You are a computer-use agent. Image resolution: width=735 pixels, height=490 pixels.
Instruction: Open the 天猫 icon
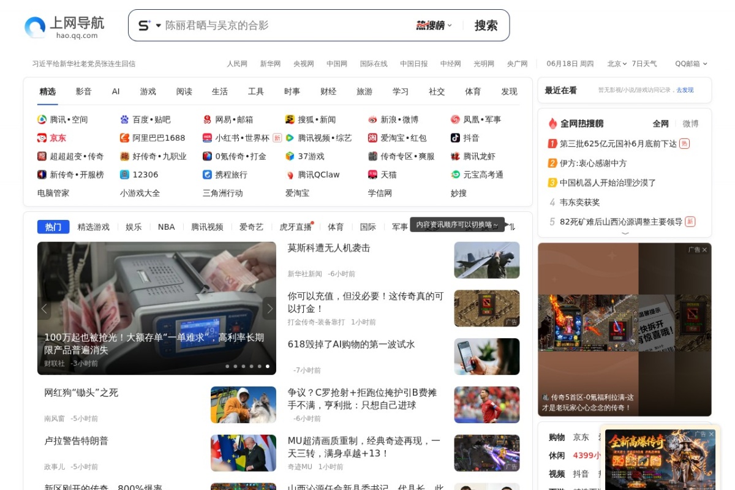pyautogui.click(x=372, y=175)
